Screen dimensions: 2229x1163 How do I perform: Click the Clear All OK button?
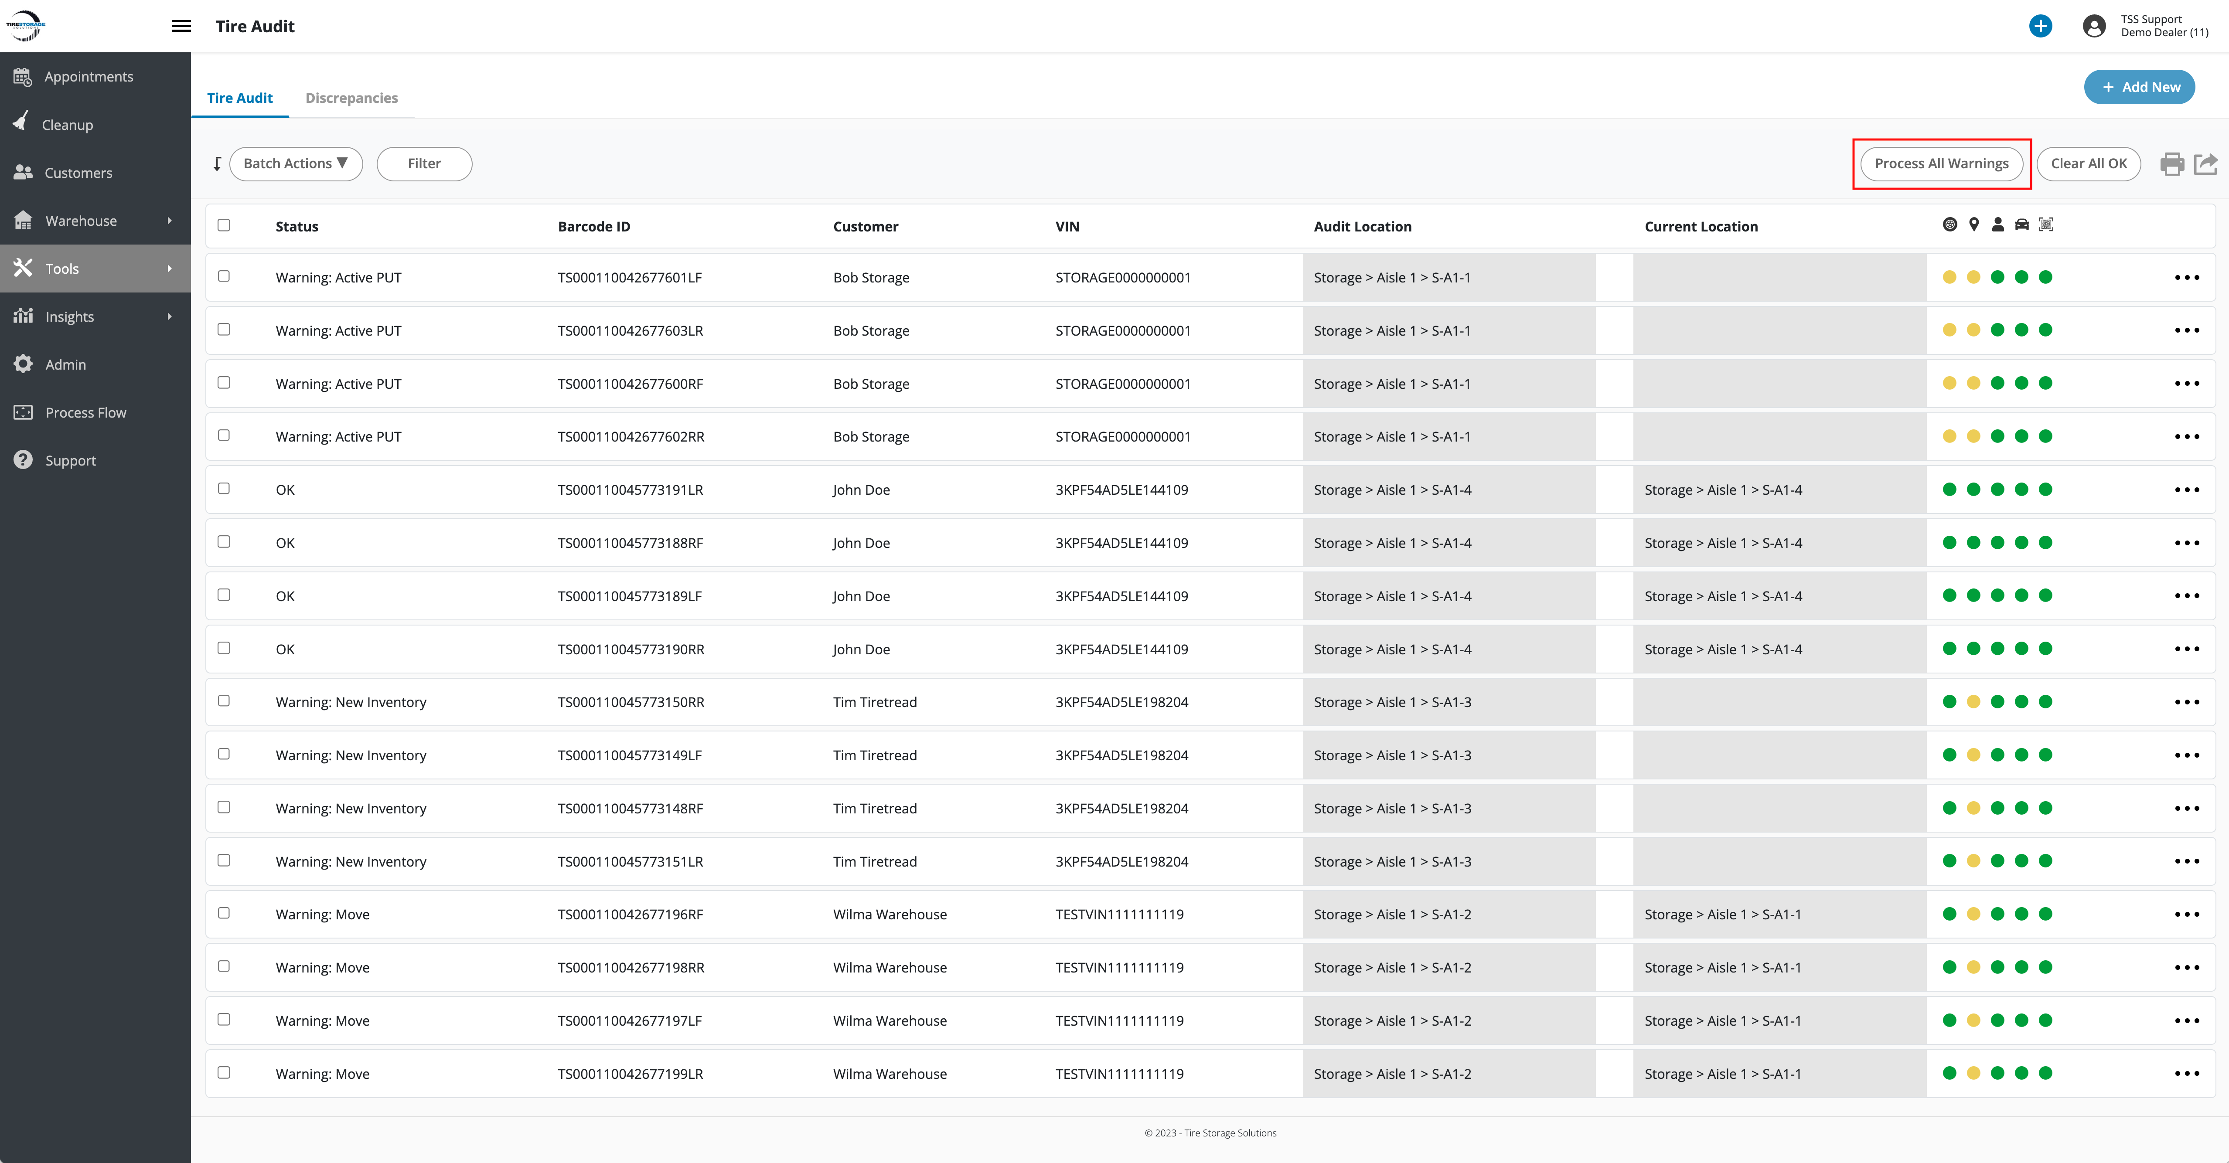point(2088,163)
